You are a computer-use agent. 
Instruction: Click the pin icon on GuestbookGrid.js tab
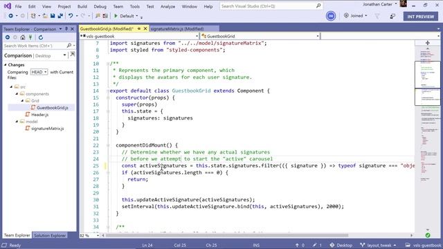tap(139, 29)
